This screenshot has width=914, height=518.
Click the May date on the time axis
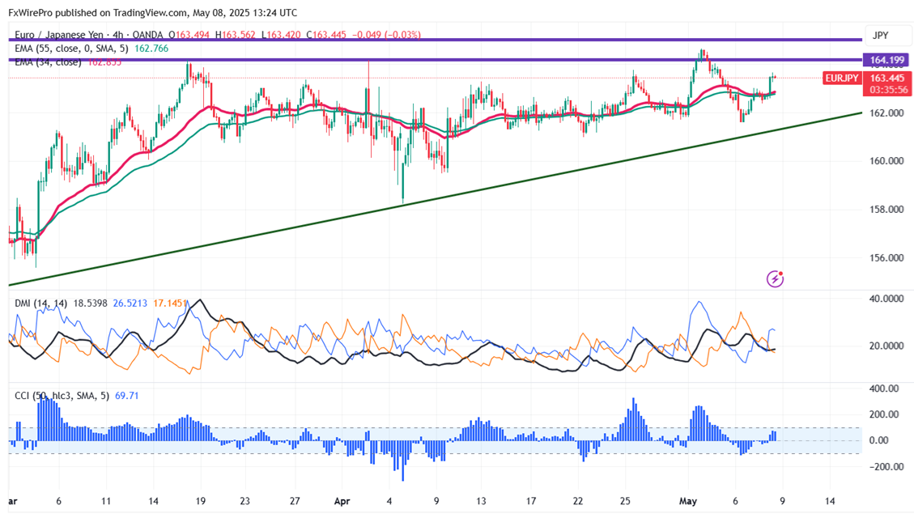[688, 501]
